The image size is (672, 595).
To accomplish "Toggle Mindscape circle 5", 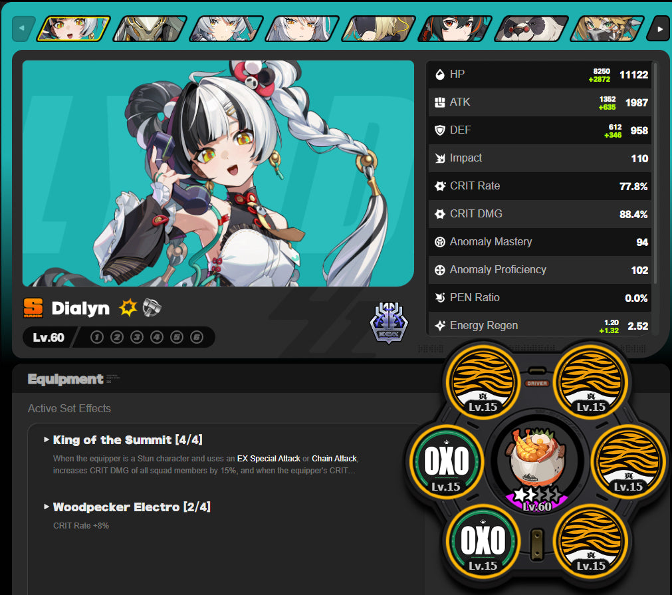I will (x=177, y=337).
